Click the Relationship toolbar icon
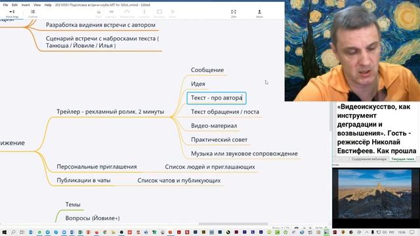This screenshot has height=236, width=420. tap(127, 14)
